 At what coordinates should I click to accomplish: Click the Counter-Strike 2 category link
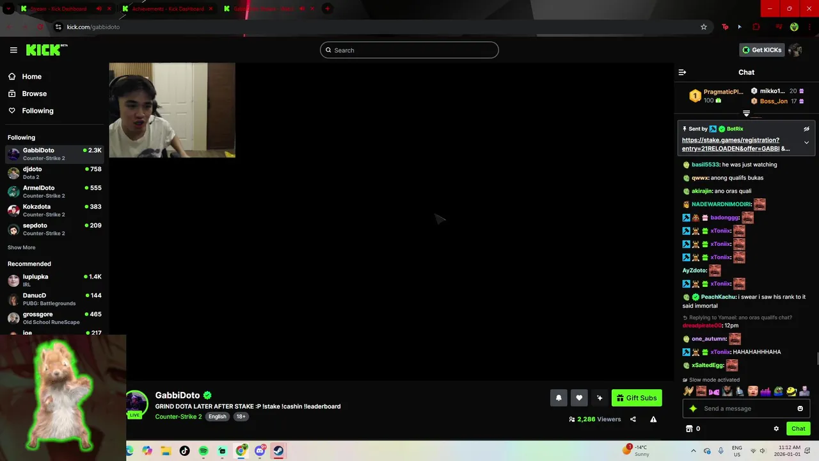click(x=179, y=416)
